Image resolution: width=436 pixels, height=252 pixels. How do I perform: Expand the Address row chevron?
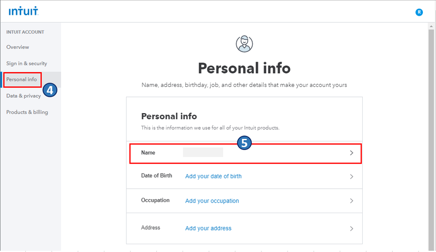[351, 228]
